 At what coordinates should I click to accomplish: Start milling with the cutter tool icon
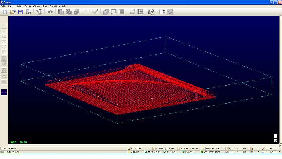[39, 12]
